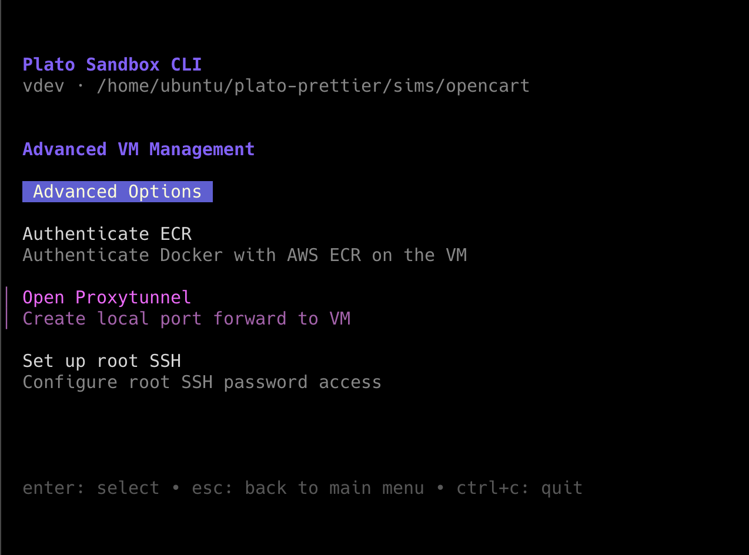The image size is (749, 555).
Task: Click the purple Advanced Options highlight bar
Action: [117, 191]
